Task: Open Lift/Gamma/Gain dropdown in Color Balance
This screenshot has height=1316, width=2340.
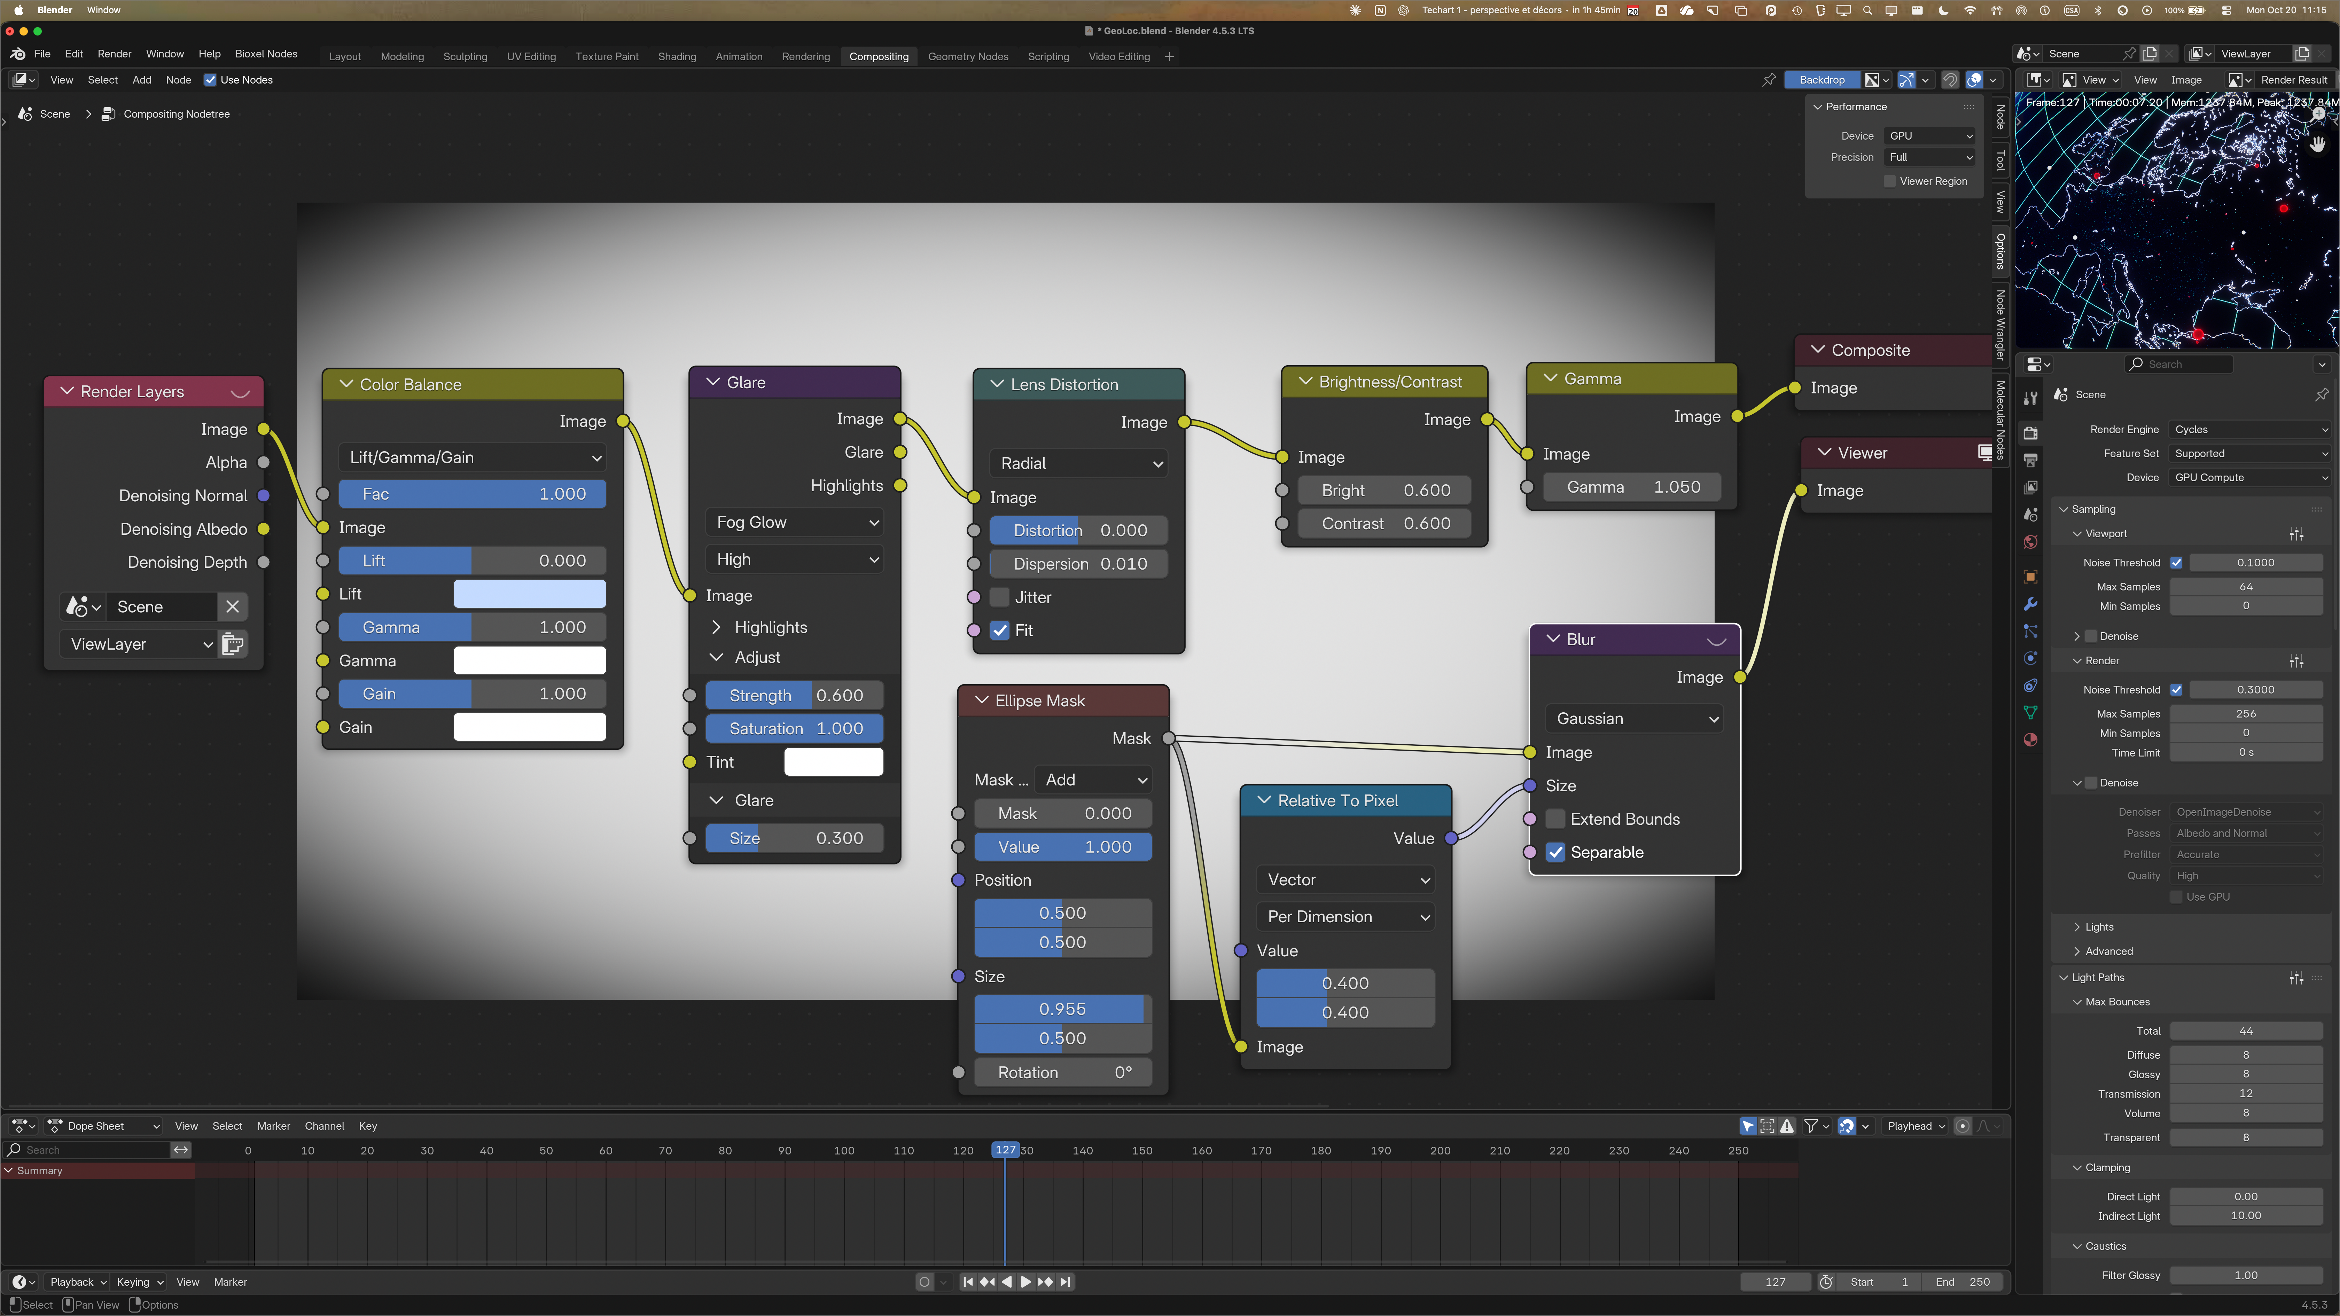Action: pyautogui.click(x=473, y=458)
